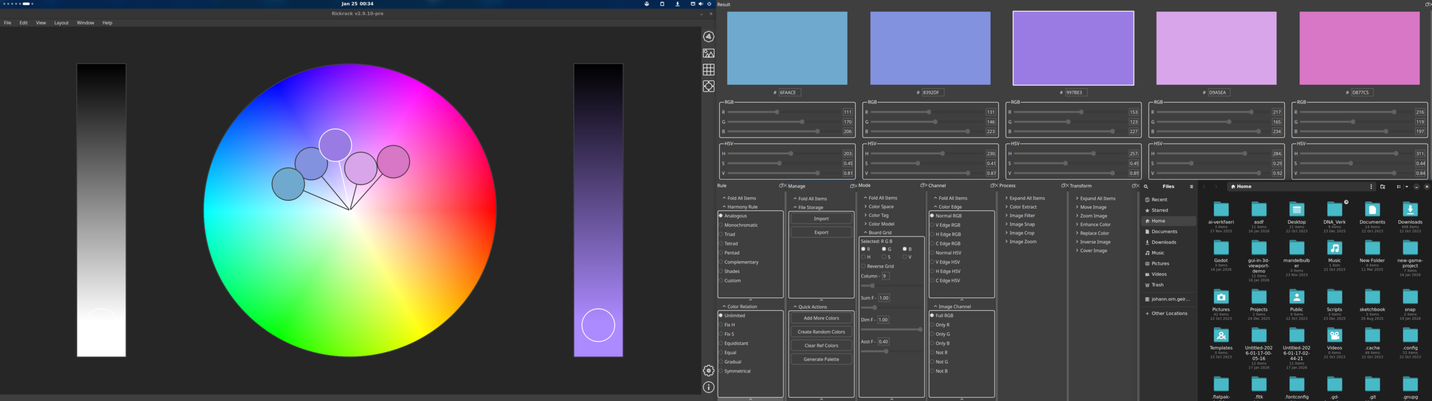Select the pink D877C5 result swatch
The height and width of the screenshot is (401, 1432).
(1359, 49)
